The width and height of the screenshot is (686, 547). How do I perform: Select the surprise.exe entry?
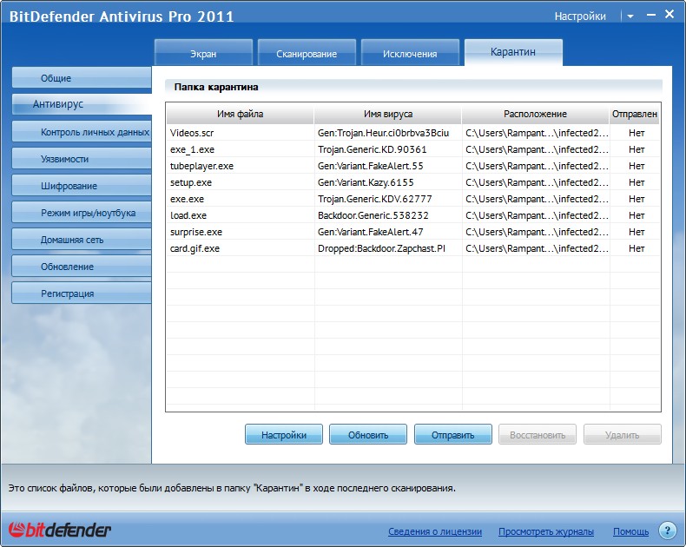[413, 232]
